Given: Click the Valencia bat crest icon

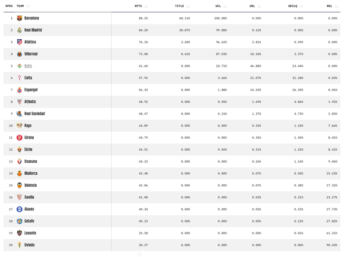Looking at the screenshot, I should [19, 186].
